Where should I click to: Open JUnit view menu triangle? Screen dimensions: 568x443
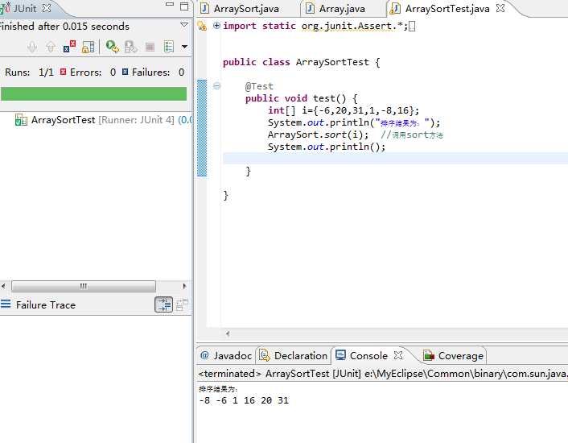[184, 25]
